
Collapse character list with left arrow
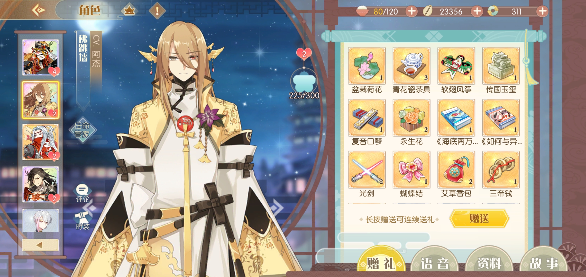(x=40, y=245)
